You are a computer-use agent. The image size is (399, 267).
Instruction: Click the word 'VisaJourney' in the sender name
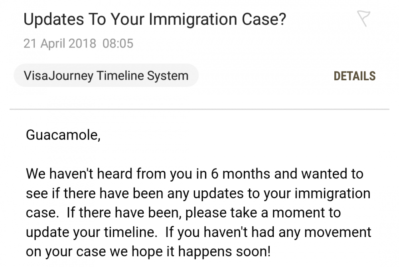(59, 76)
